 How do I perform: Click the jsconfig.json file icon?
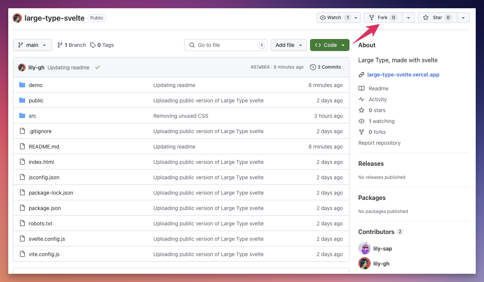22,177
